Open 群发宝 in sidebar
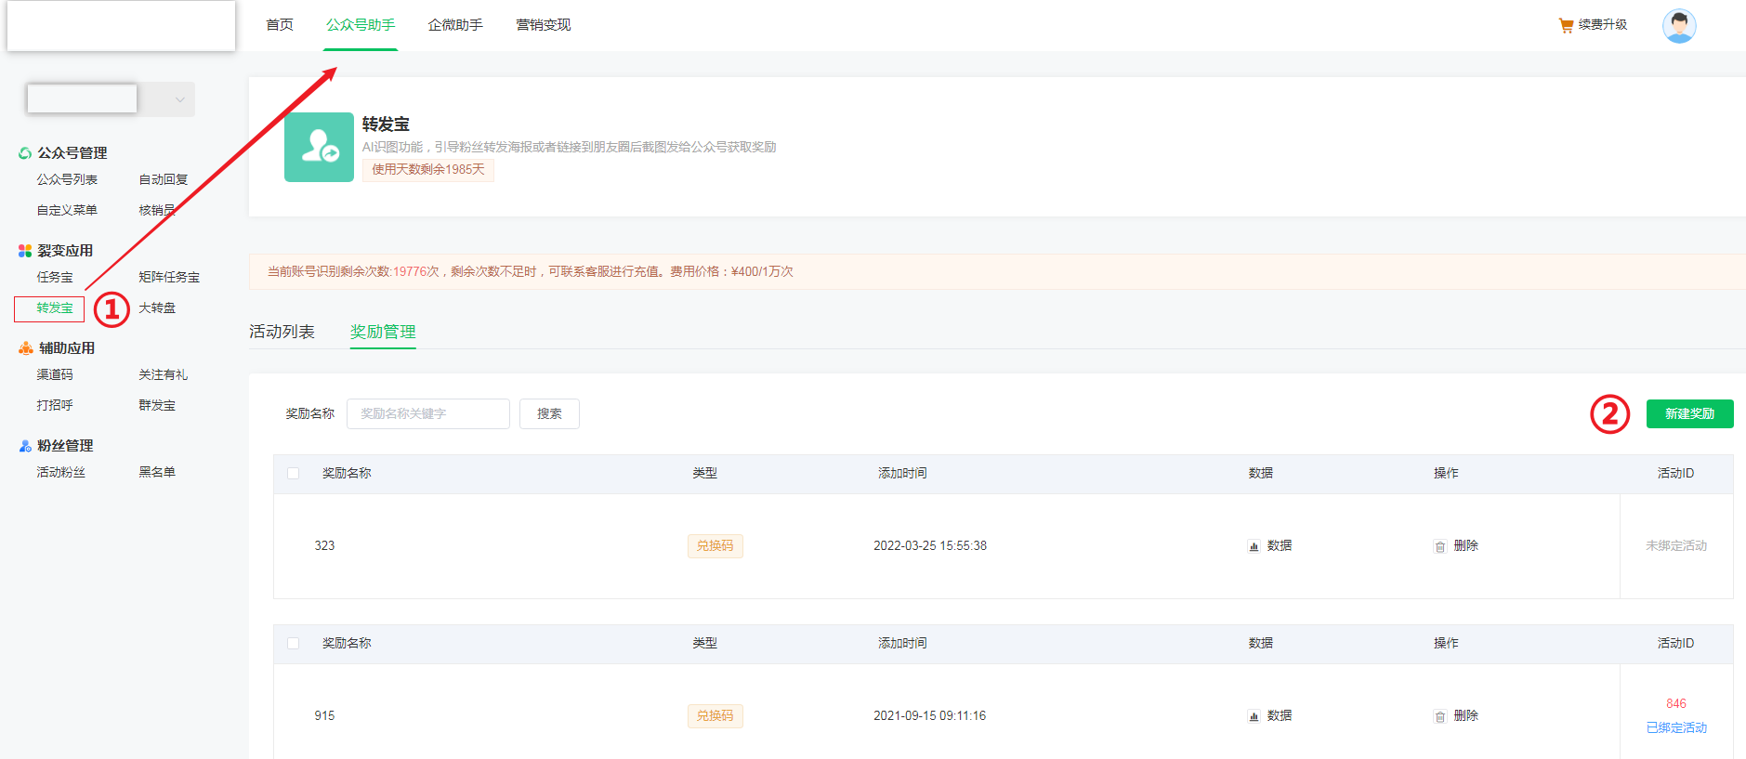1746x759 pixels. [x=157, y=406]
